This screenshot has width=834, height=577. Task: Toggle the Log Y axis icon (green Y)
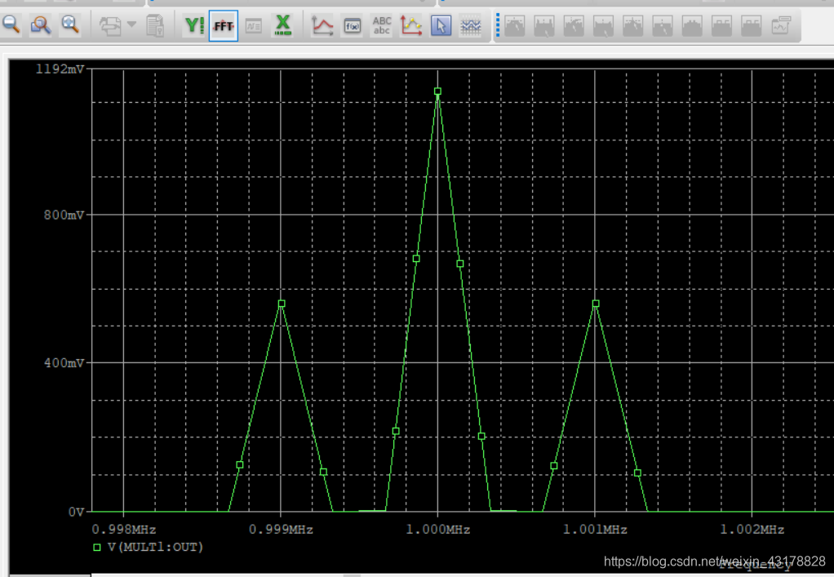[193, 25]
